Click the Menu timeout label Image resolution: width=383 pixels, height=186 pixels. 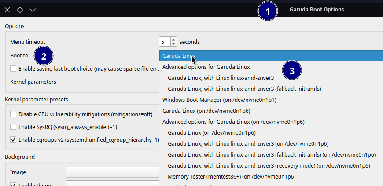[x=28, y=42]
